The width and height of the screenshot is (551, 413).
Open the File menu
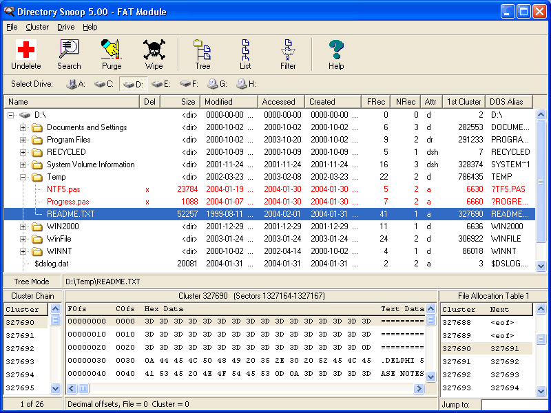[x=12, y=27]
